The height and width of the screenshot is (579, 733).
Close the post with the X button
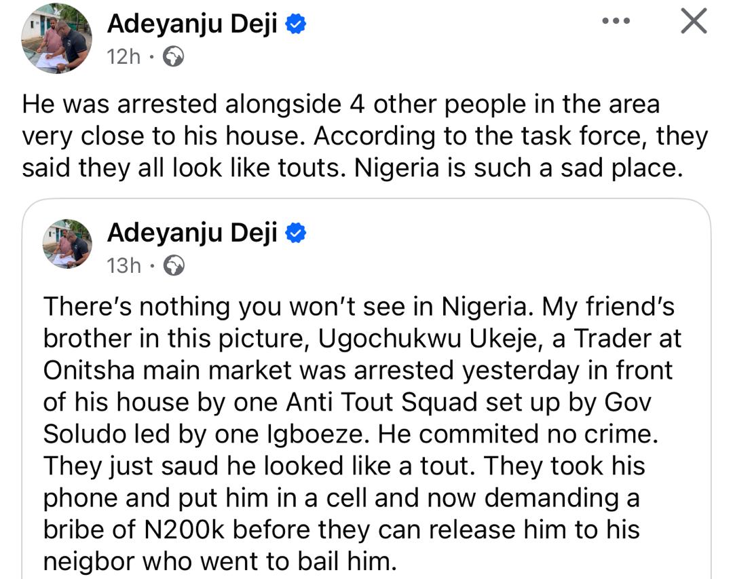[x=694, y=21]
